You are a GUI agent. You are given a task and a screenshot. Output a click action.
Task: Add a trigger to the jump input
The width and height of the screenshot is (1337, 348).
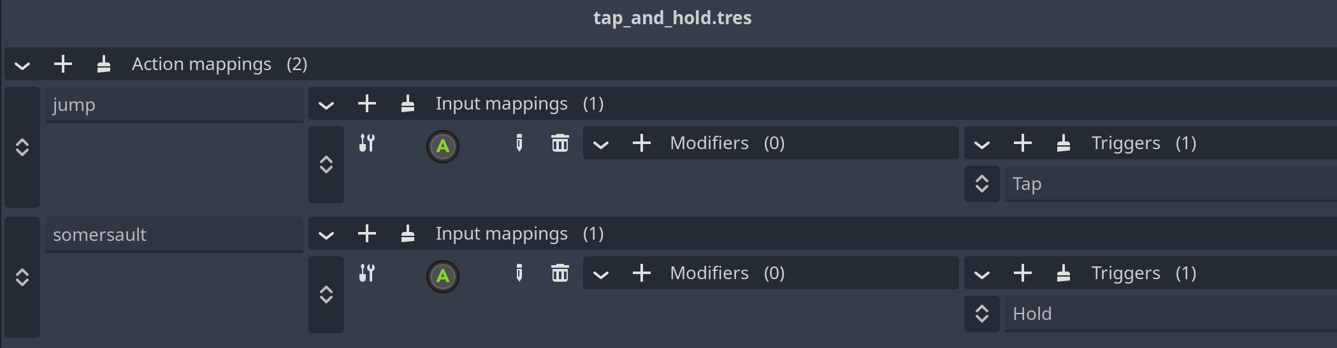(x=1023, y=143)
